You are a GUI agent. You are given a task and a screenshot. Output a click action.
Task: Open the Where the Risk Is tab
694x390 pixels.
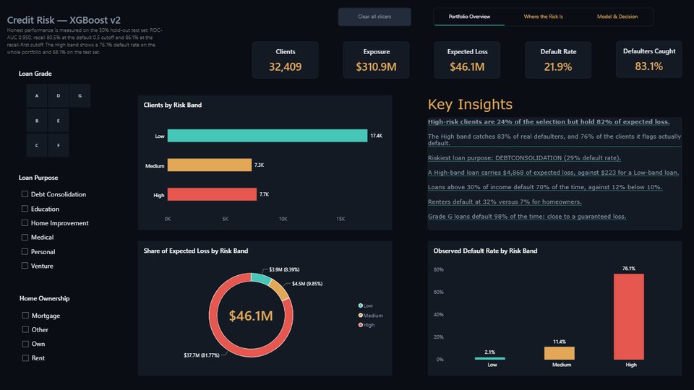click(543, 17)
